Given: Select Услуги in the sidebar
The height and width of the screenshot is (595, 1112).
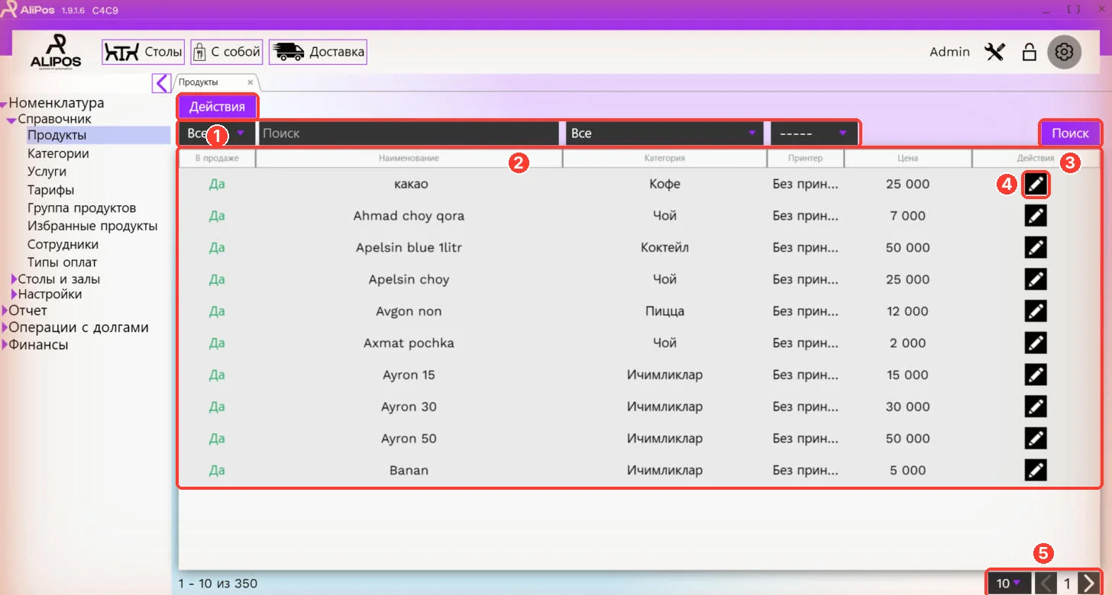Looking at the screenshot, I should coord(47,172).
